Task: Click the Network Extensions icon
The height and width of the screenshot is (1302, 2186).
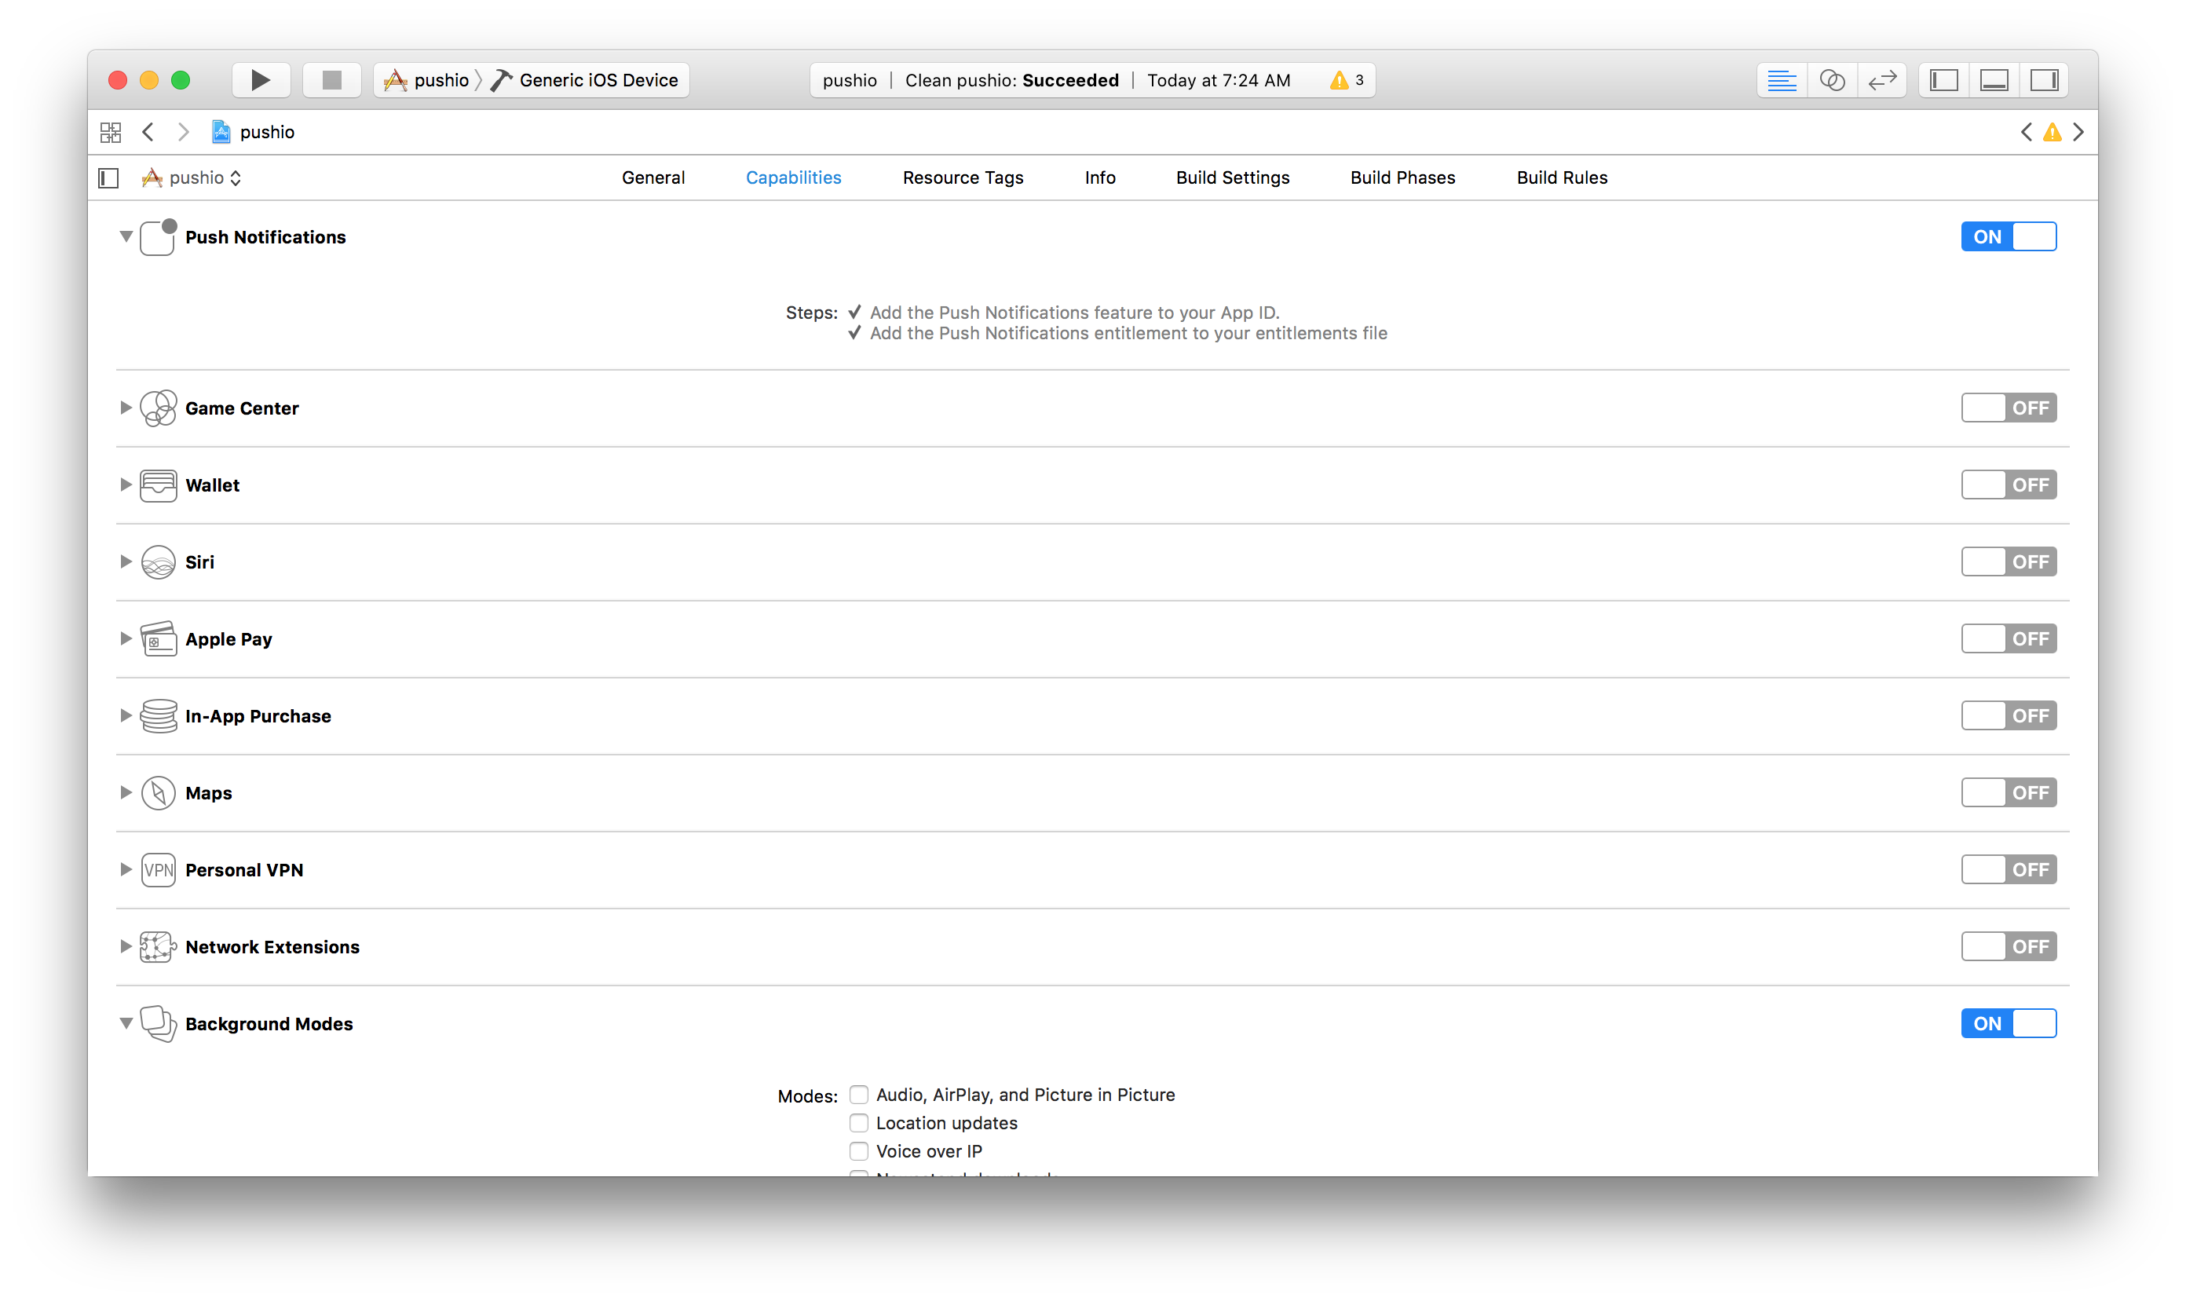Action: pos(159,947)
